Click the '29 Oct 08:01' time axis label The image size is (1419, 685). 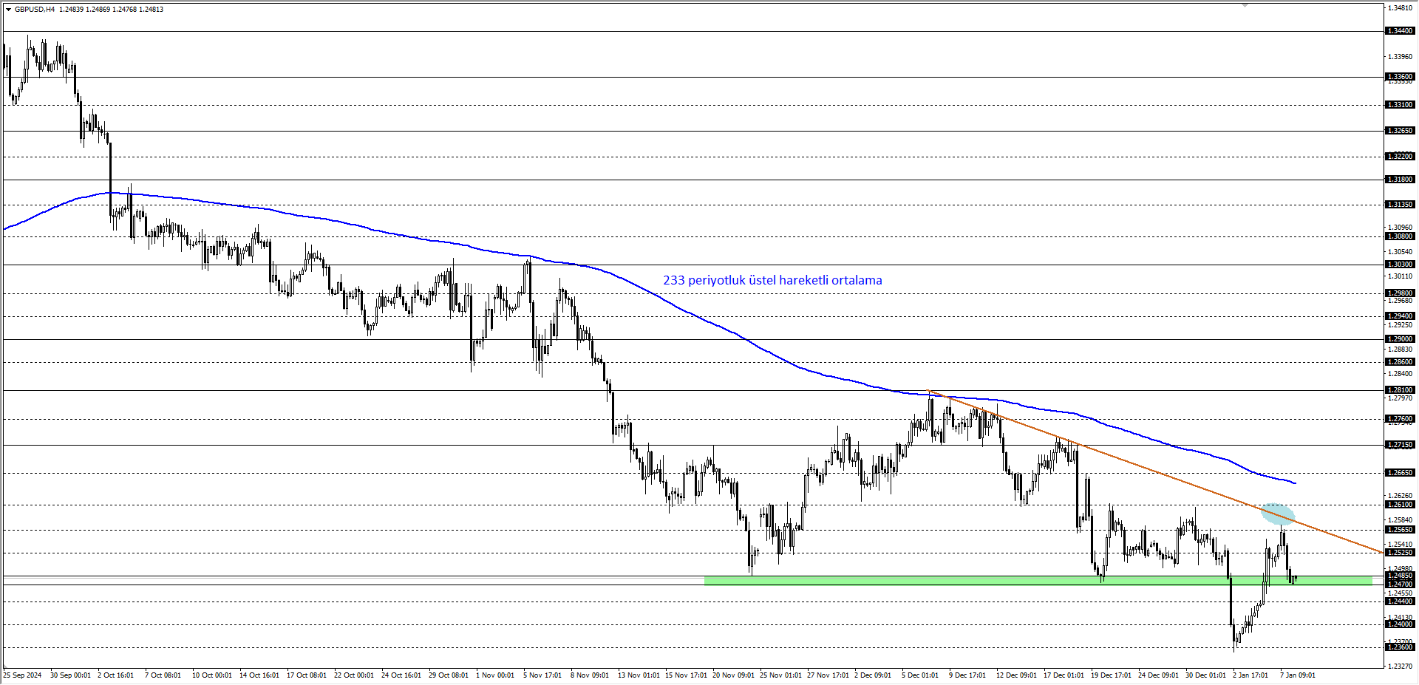point(449,675)
